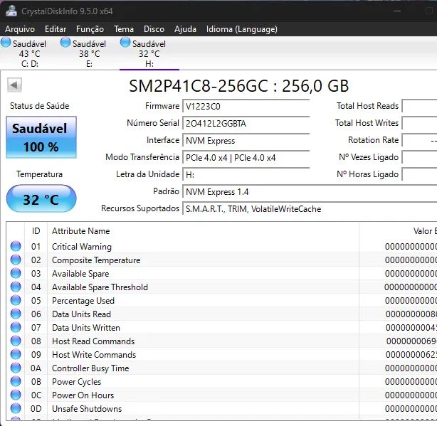Screen dimensions: 437x426
Task: Select the Composite Temperature attribute text
Action: (x=96, y=260)
